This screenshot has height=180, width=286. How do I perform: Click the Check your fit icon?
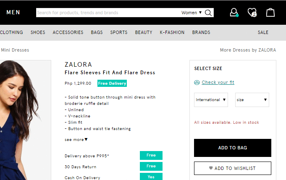[x=197, y=83]
